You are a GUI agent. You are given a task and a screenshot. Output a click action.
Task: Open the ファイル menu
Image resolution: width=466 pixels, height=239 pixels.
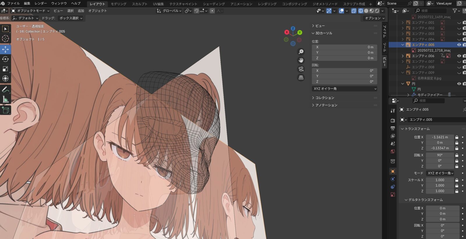click(13, 3)
